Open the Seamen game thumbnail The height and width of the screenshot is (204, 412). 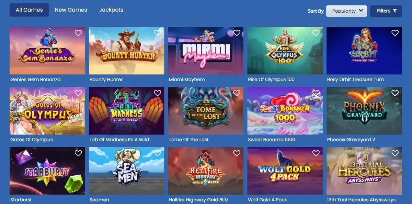(127, 171)
